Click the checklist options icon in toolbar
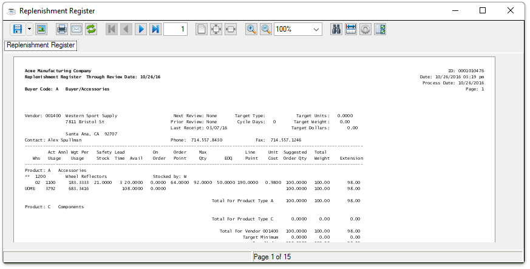Screen dimensions: 530x269 380,29
